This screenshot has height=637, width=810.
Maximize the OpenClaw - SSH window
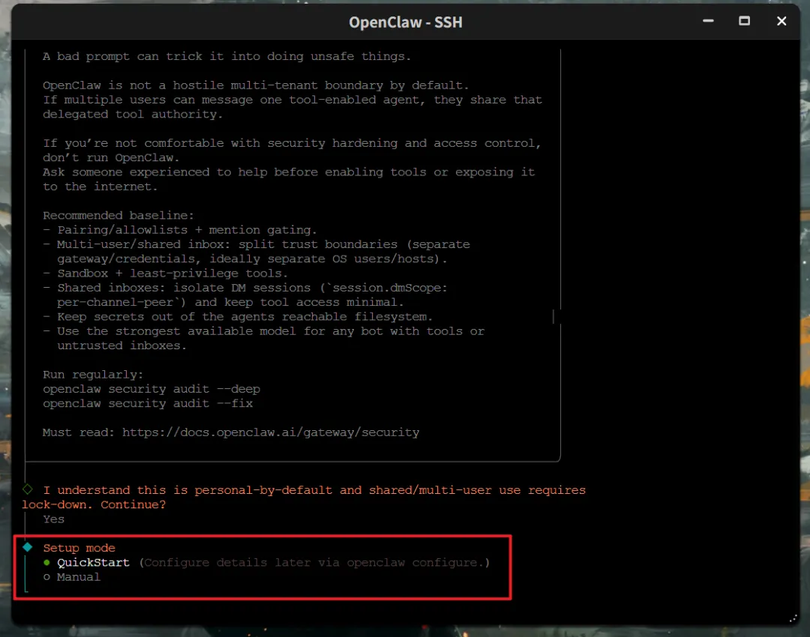point(745,21)
